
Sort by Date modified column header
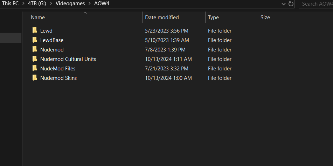tap(174, 18)
